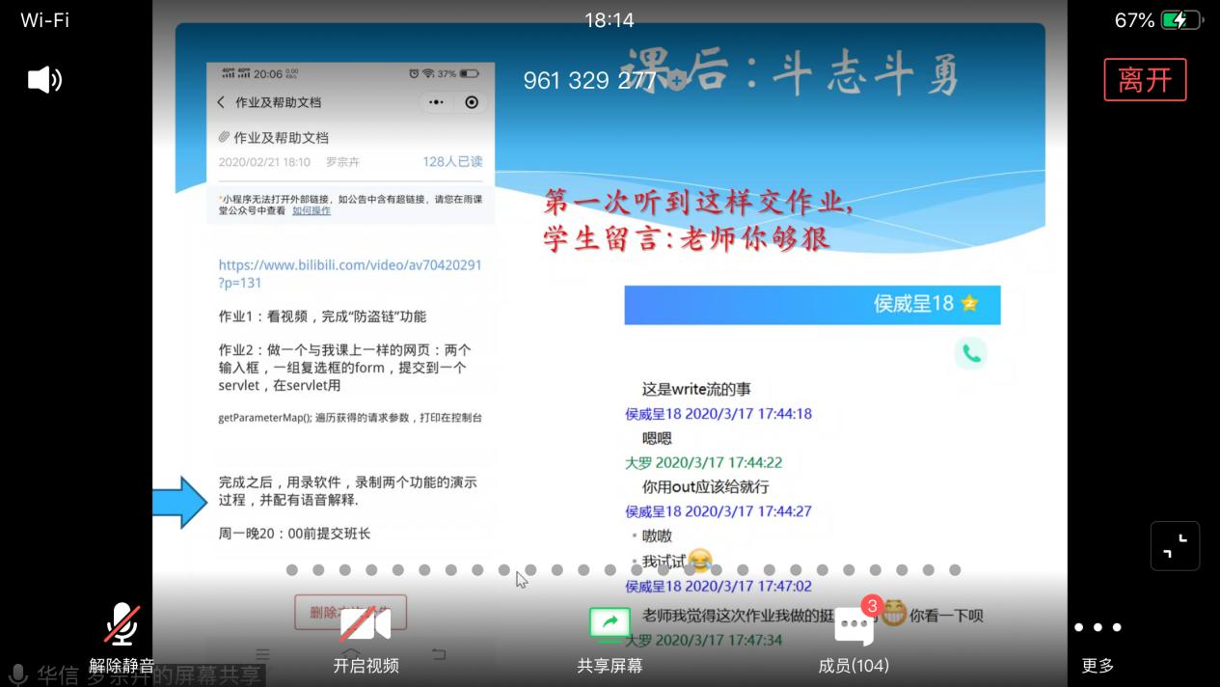Open the 更多 three-dot menu
1220x687 pixels.
click(1098, 635)
